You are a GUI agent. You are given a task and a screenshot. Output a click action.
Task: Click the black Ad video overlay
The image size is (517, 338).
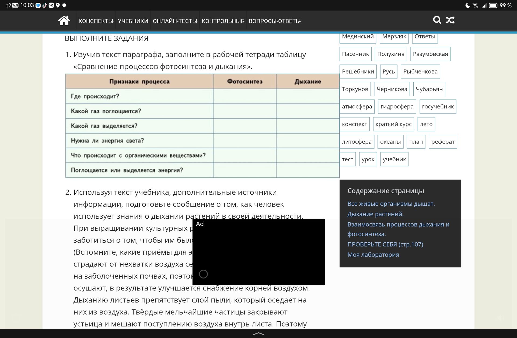coord(258,252)
